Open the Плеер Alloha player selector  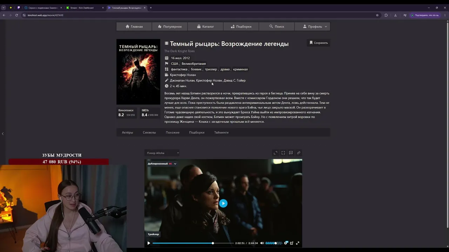pyautogui.click(x=163, y=153)
